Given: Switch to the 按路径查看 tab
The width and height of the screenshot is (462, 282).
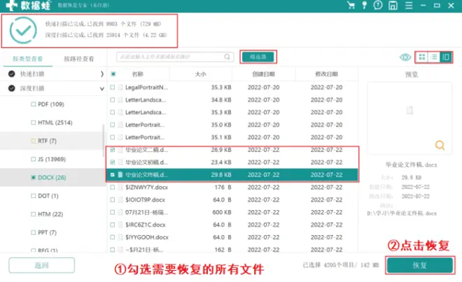Looking at the screenshot, I should [79, 59].
